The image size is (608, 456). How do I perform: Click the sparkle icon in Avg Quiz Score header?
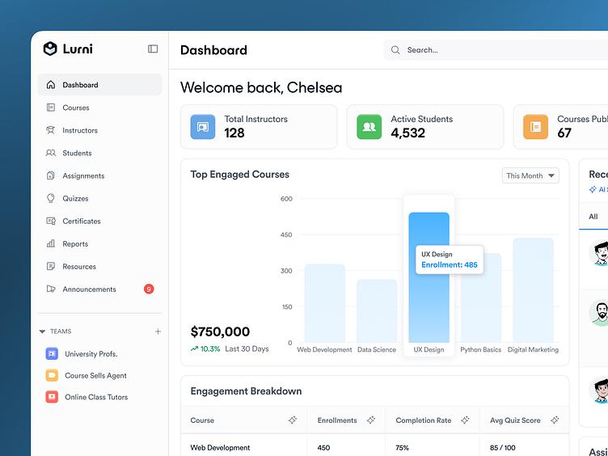coord(555,420)
